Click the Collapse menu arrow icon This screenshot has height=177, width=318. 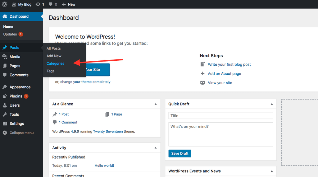[5, 133]
